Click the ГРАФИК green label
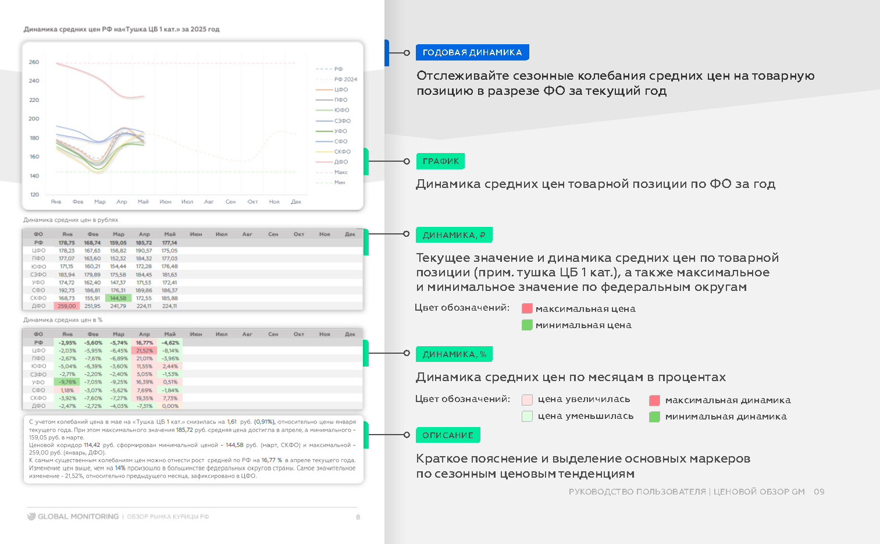880x544 pixels. [440, 161]
